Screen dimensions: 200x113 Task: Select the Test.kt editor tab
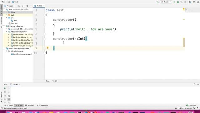tap(39, 6)
